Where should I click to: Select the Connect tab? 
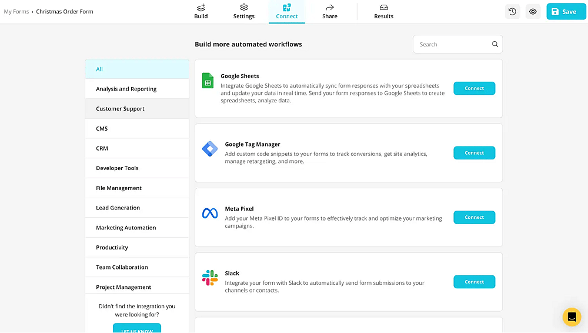(x=287, y=12)
